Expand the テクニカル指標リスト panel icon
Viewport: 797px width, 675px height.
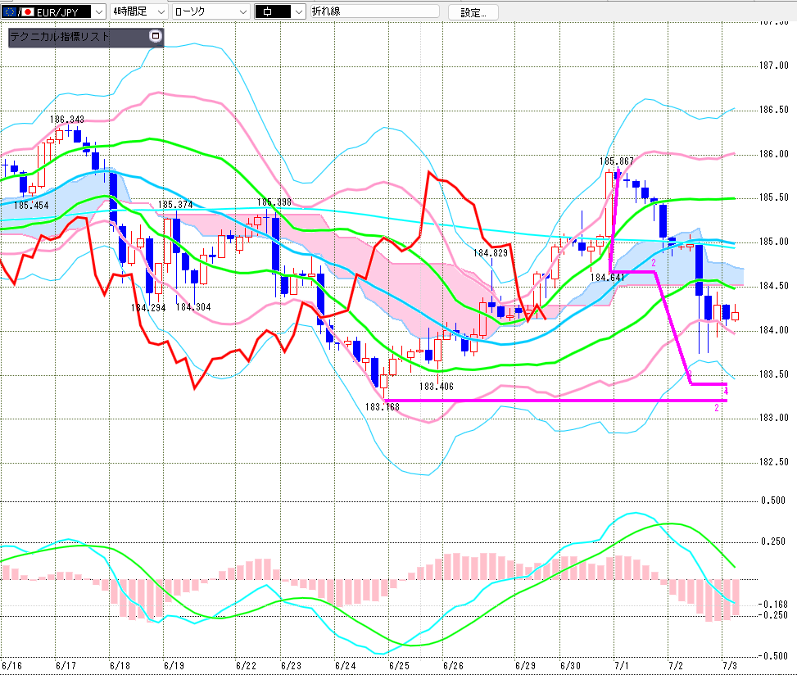(x=156, y=35)
